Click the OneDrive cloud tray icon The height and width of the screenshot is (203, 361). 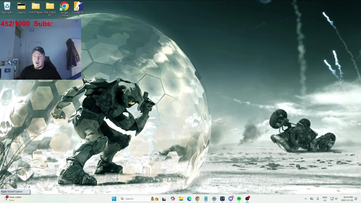pos(312,199)
